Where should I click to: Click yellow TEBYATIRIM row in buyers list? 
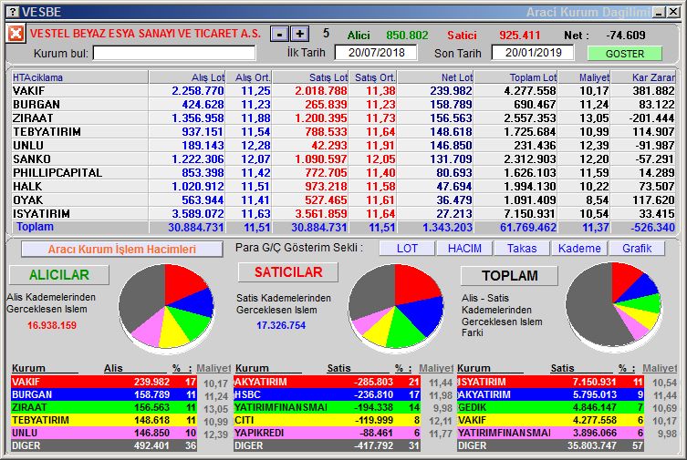coord(104,420)
